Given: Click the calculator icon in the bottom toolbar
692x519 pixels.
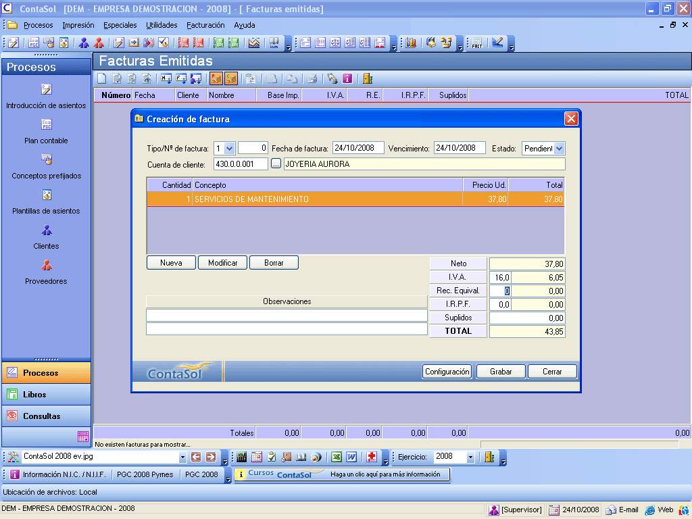Looking at the screenshot, I should [241, 457].
